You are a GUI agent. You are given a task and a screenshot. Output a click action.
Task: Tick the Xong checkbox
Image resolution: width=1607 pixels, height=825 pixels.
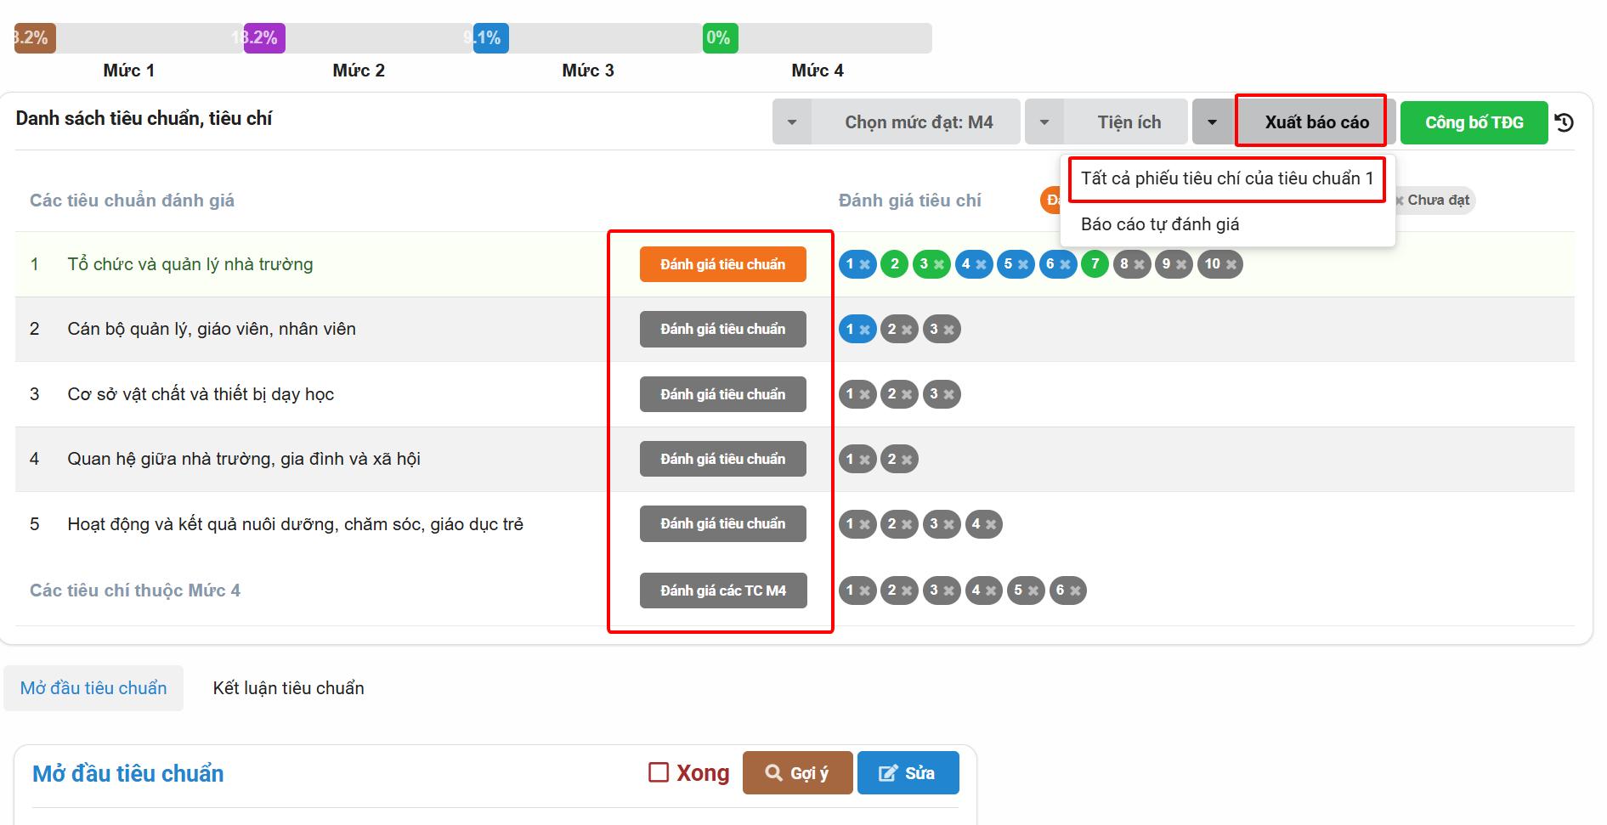click(x=659, y=772)
